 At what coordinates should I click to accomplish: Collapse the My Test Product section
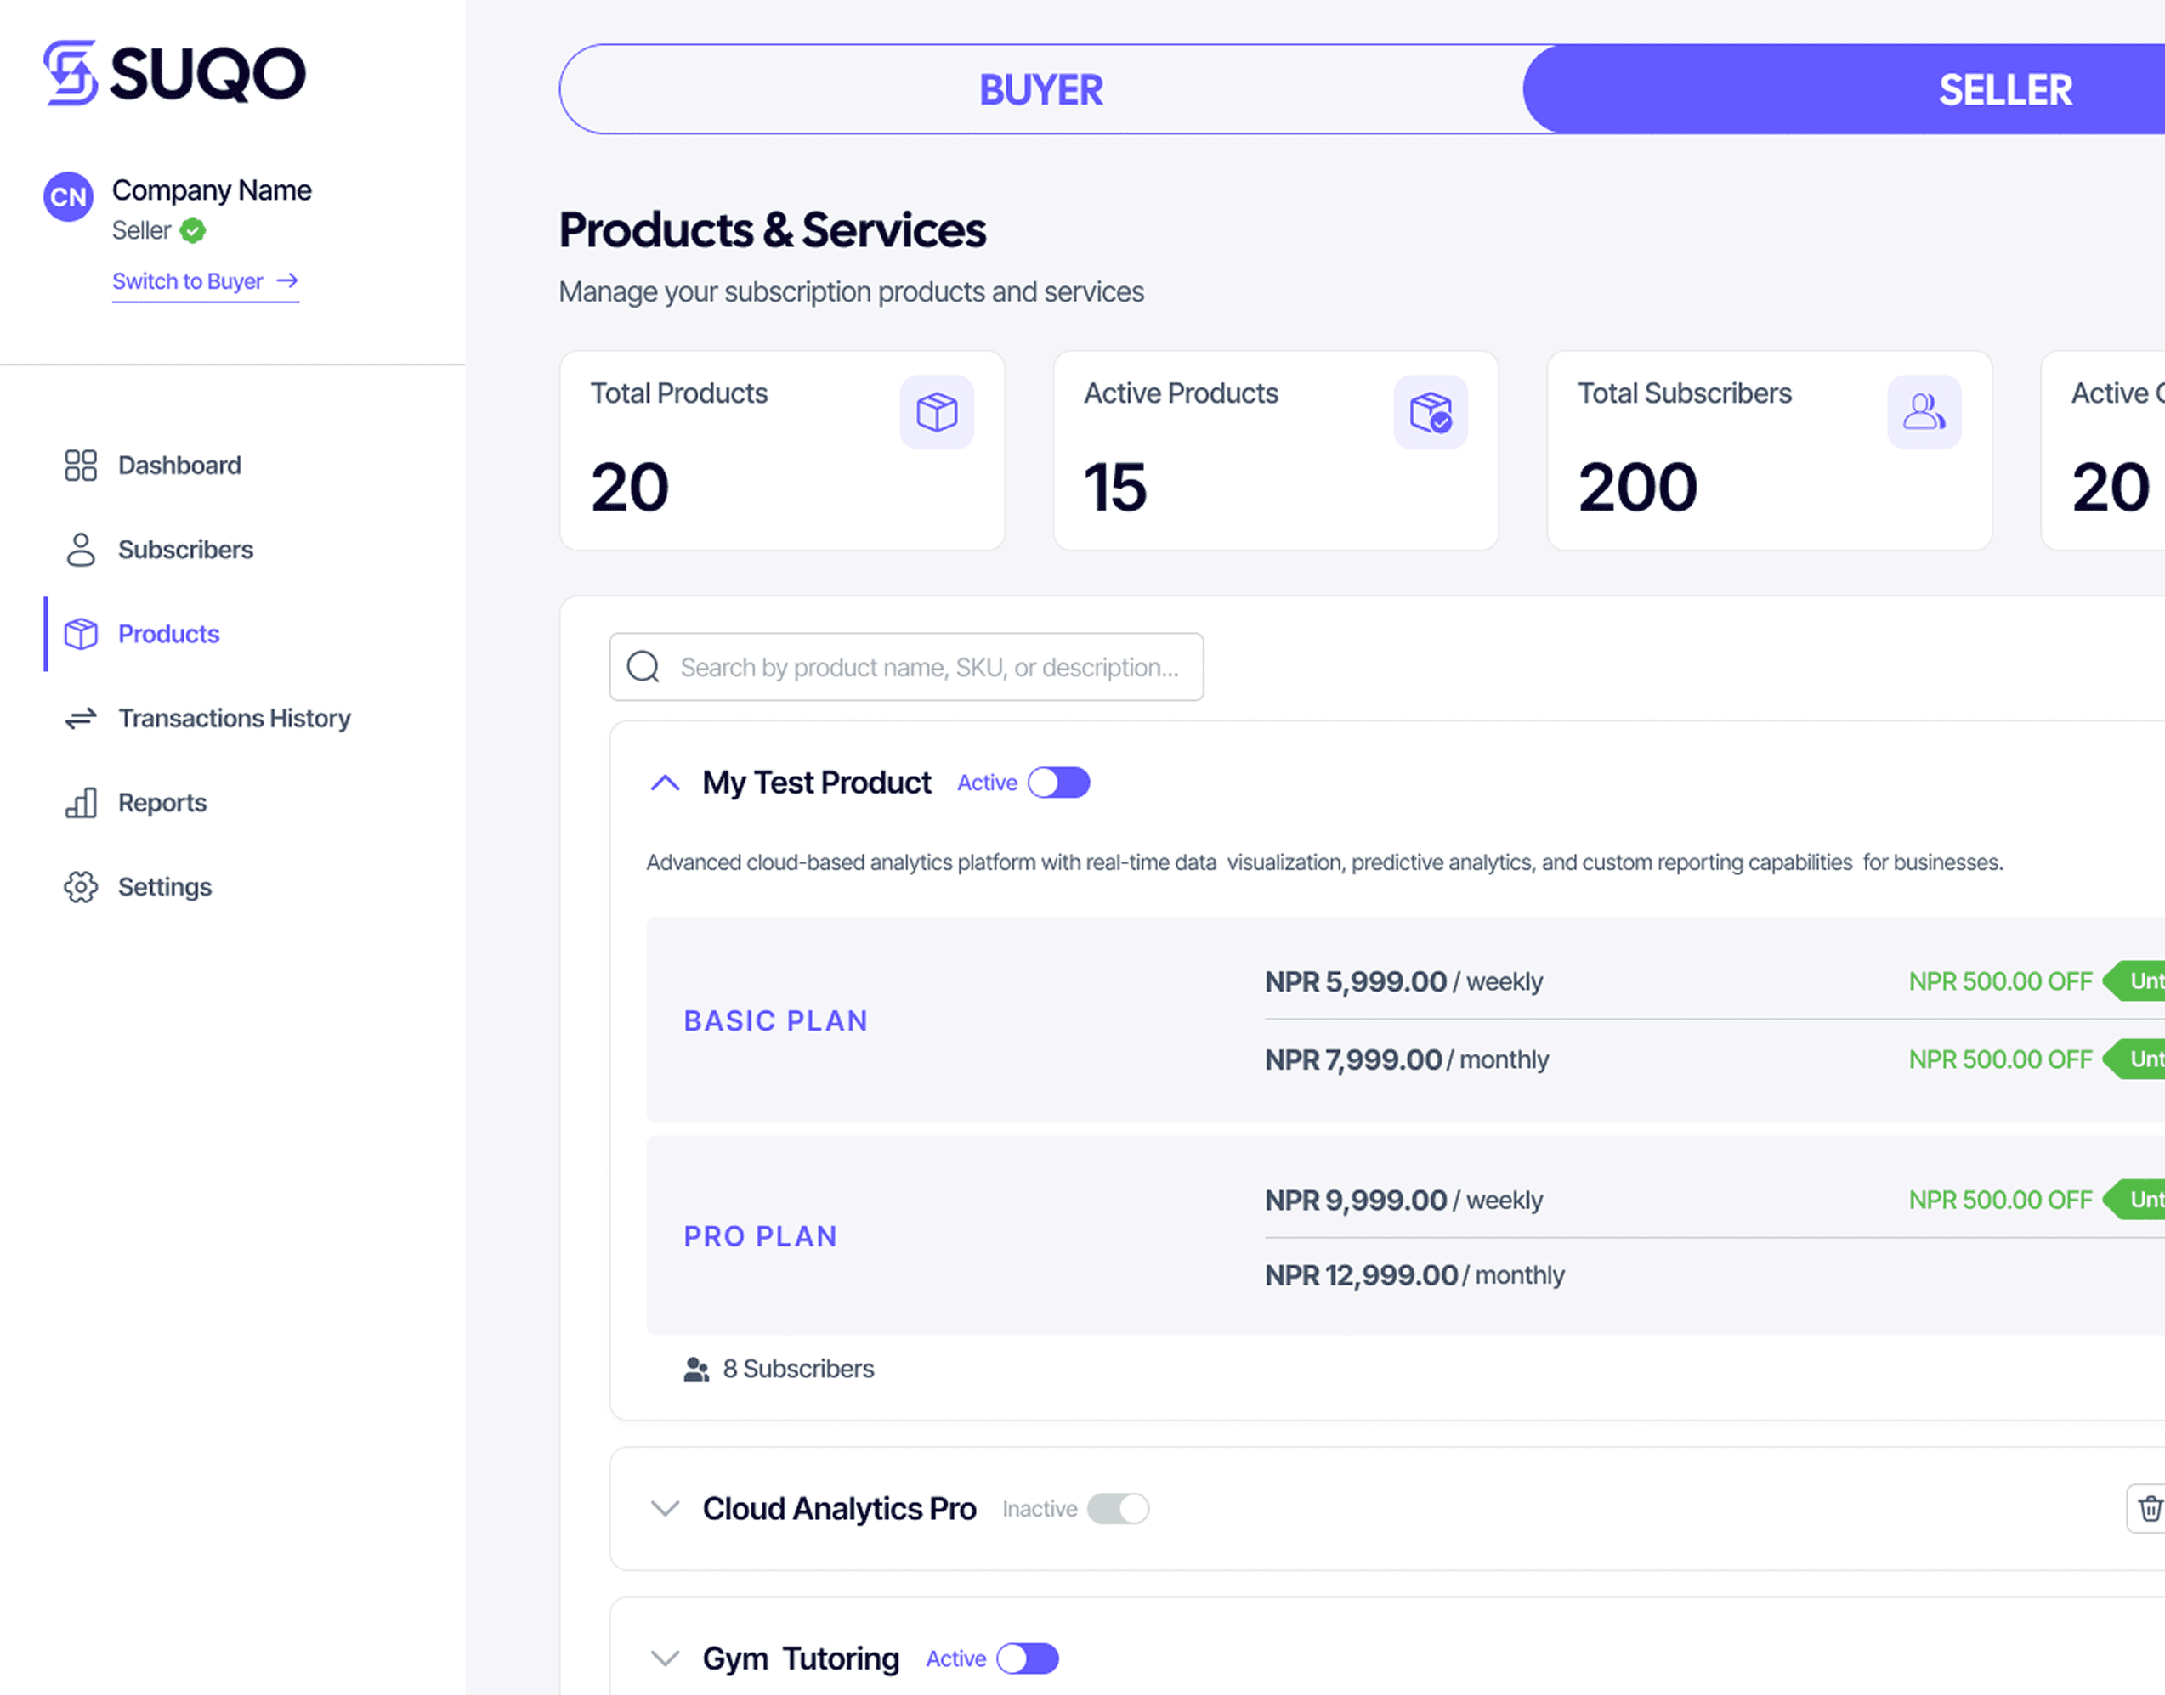point(665,783)
